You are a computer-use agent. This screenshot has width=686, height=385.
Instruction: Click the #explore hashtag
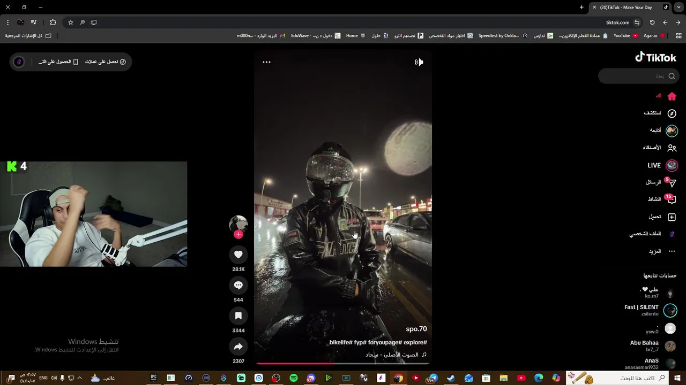pos(415,342)
